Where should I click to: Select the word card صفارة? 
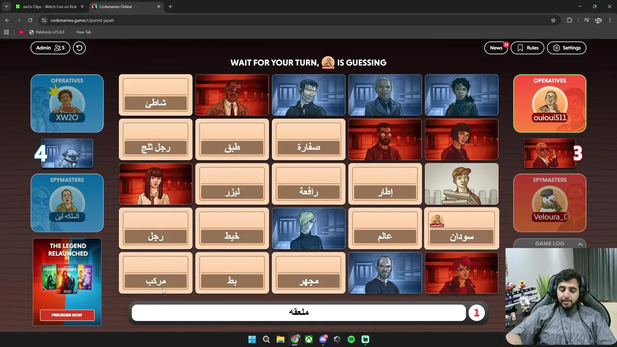click(x=308, y=140)
